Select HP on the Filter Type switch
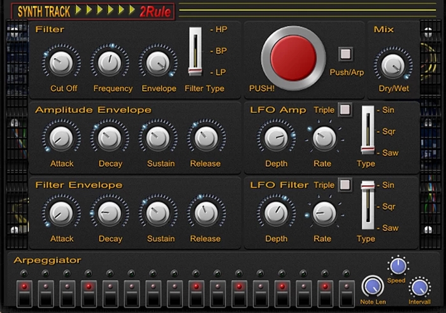Viewport: 446px width, 313px height. pos(219,29)
